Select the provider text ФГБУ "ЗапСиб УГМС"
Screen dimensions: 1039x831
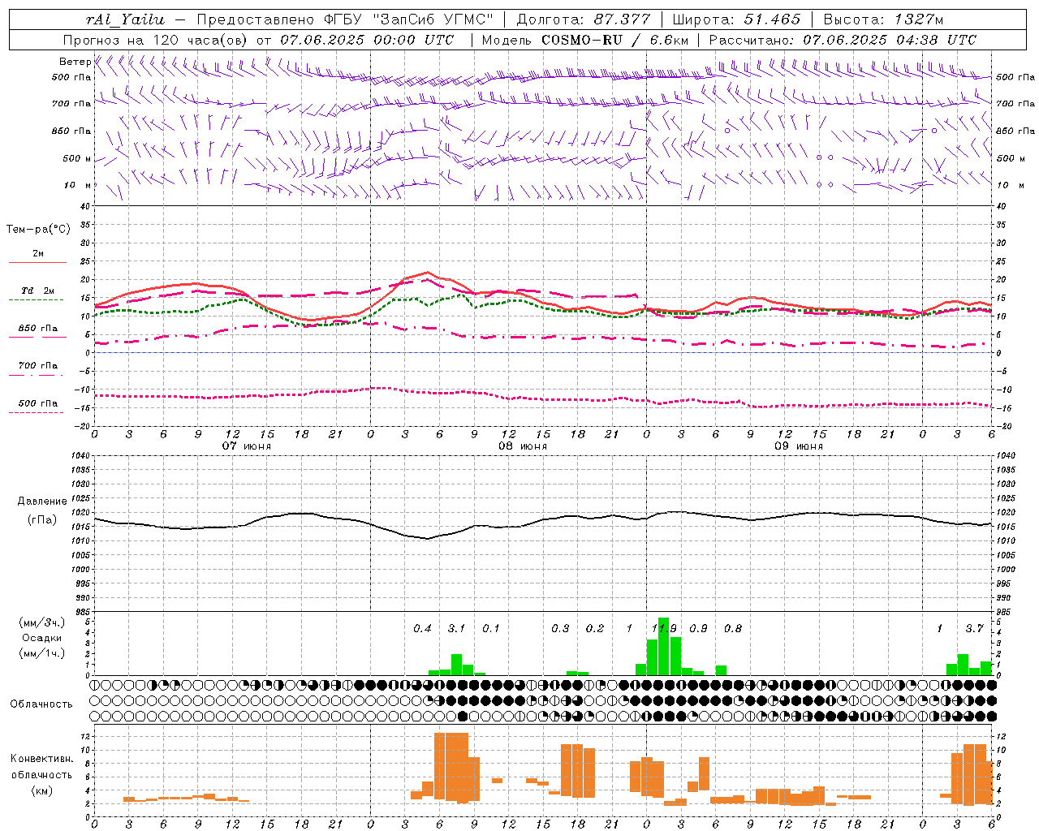pyautogui.click(x=409, y=19)
